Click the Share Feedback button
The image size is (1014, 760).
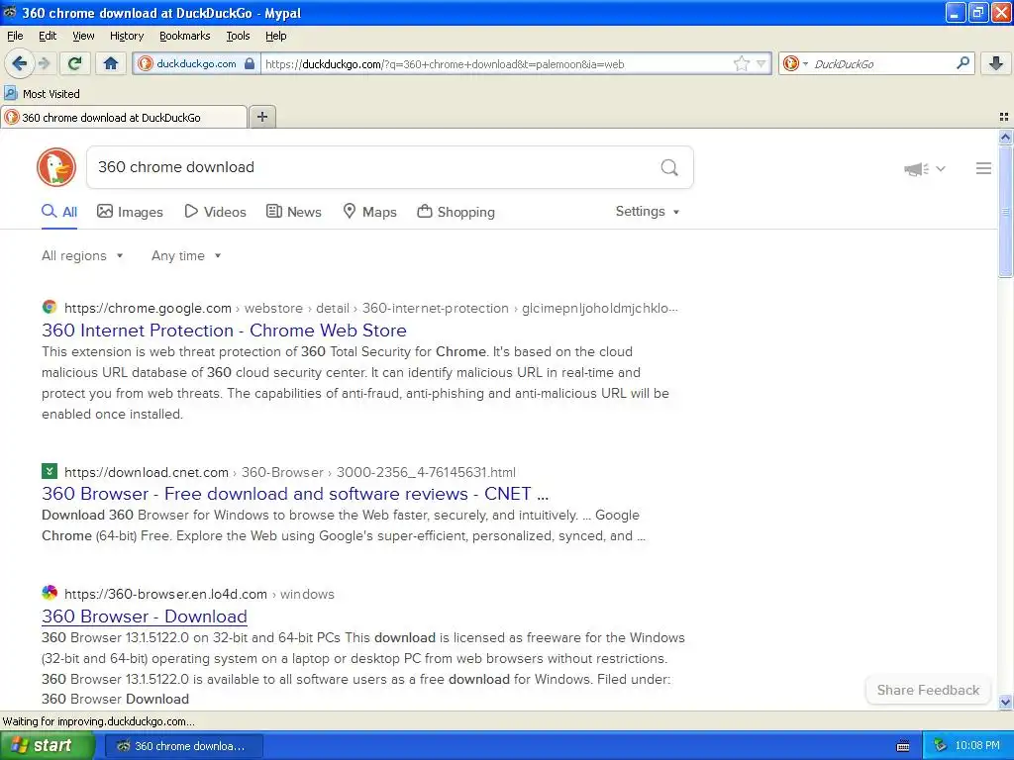[928, 690]
